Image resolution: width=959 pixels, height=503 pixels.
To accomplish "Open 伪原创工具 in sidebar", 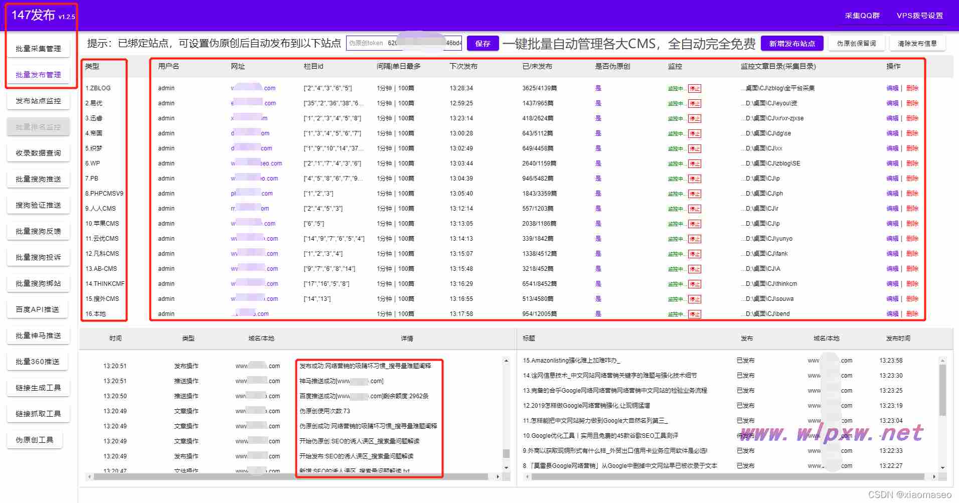I will point(35,440).
